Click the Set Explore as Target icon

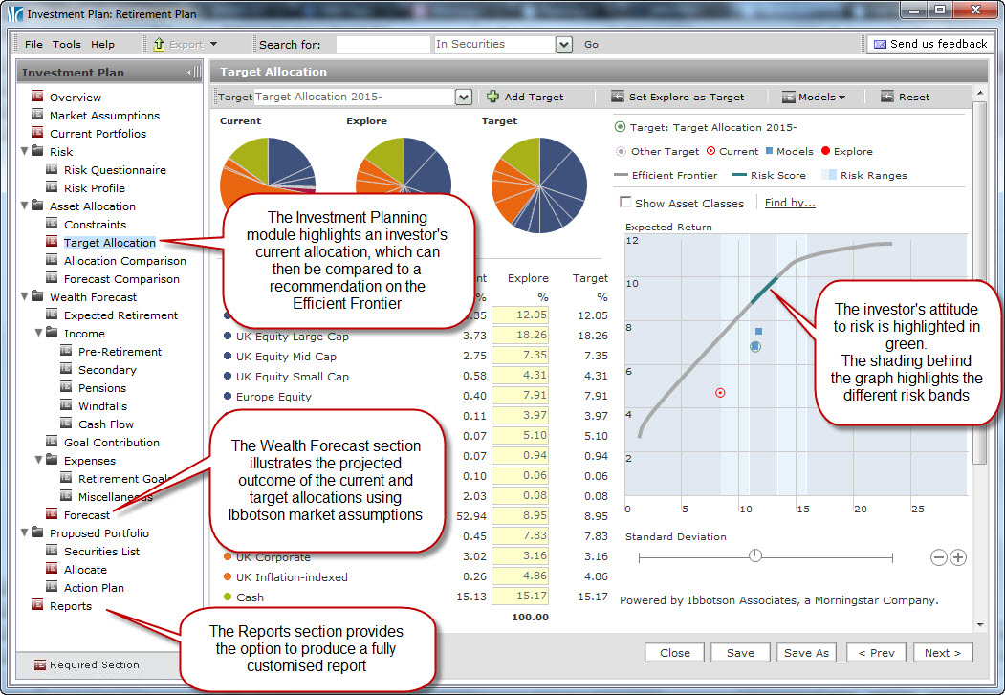click(x=617, y=97)
